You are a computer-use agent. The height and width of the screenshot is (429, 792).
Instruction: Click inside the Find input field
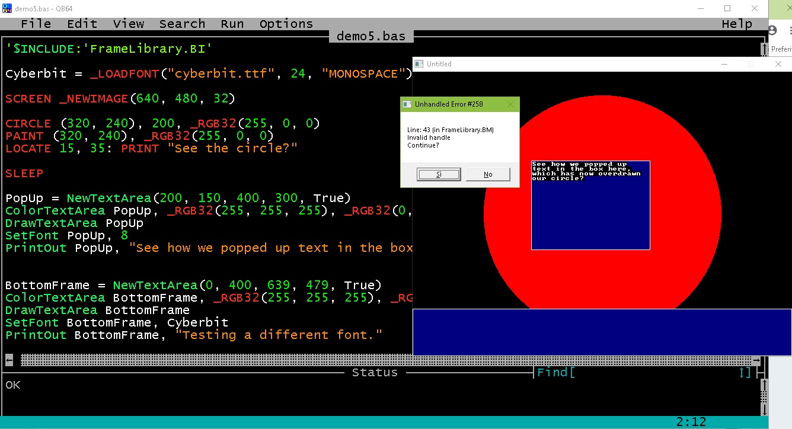[x=652, y=373]
